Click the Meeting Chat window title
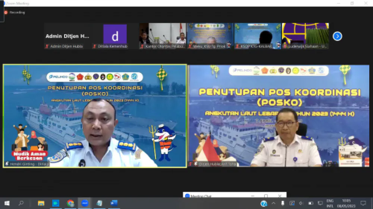This screenshot has width=373, height=209. (x=201, y=196)
